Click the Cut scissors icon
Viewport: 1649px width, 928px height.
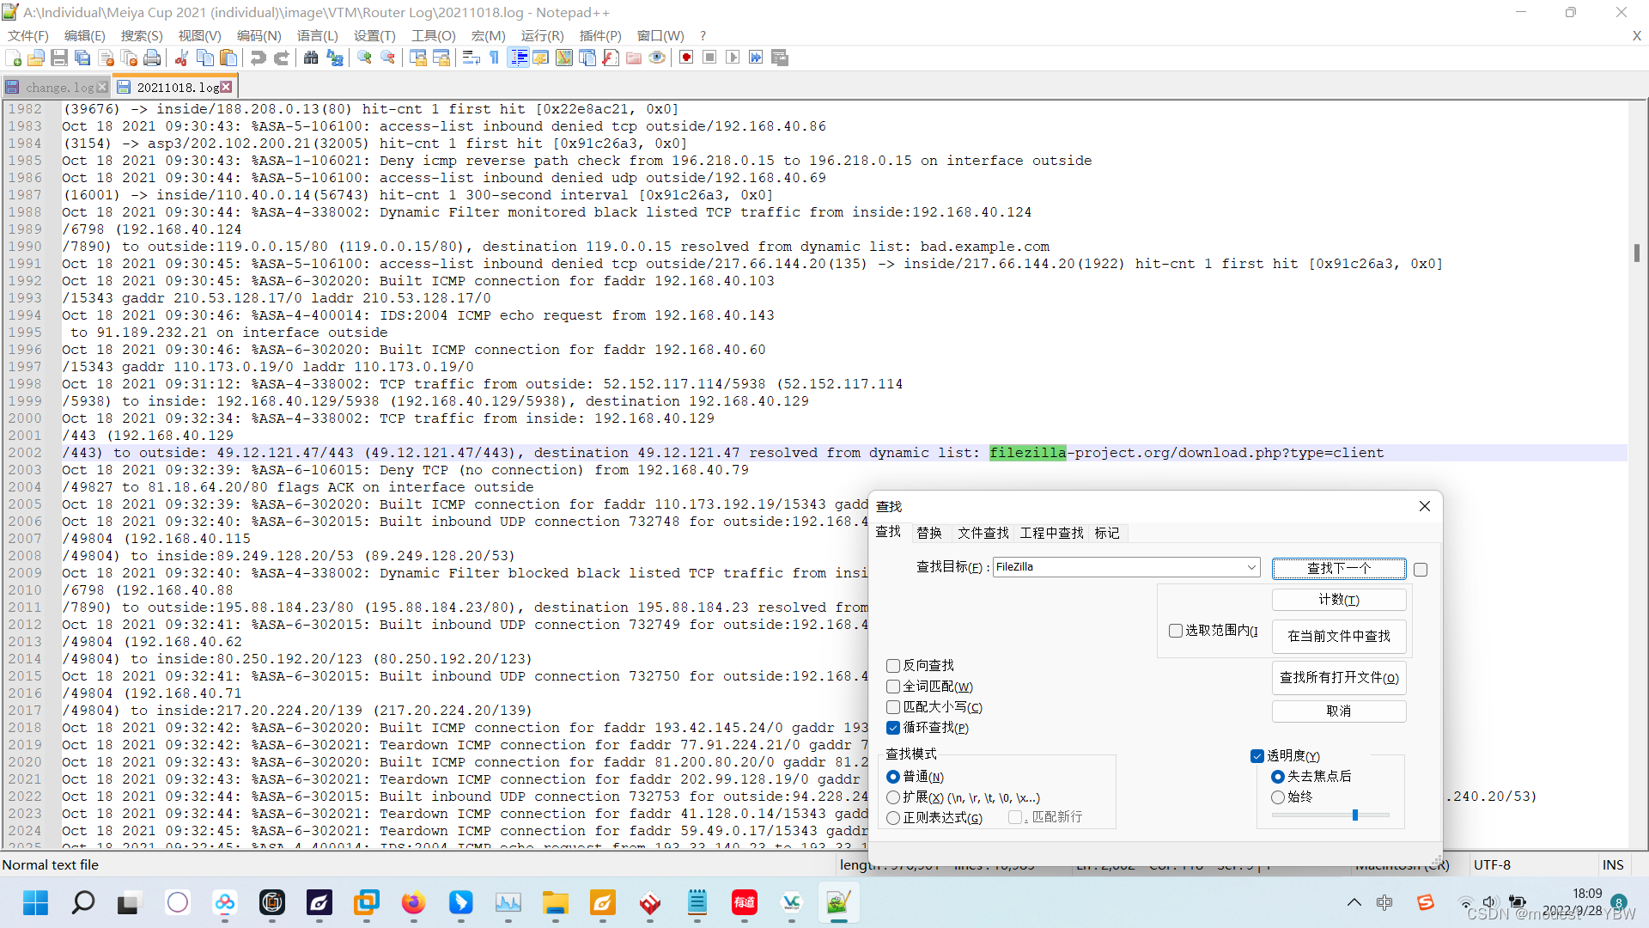tap(181, 58)
